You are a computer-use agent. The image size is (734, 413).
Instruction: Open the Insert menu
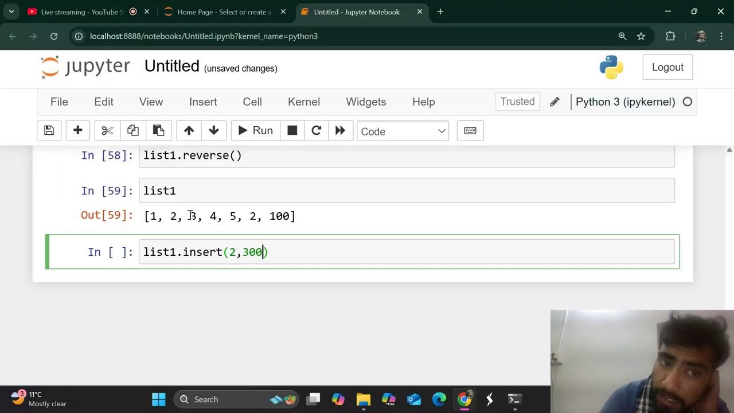pyautogui.click(x=203, y=102)
